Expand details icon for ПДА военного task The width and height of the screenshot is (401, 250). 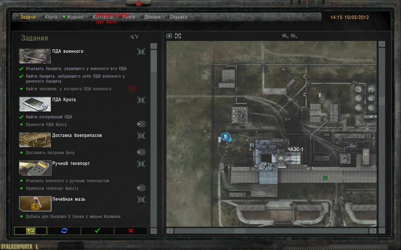[x=141, y=51]
